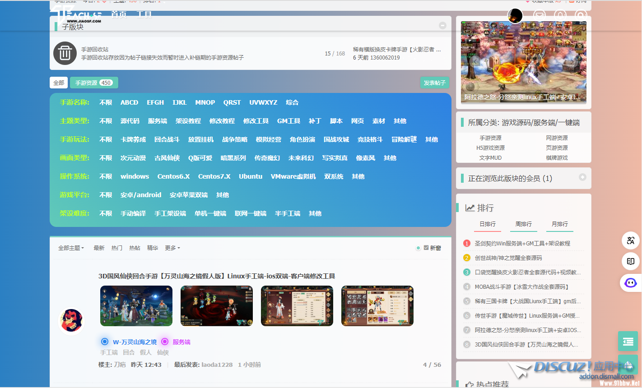This screenshot has width=642, height=388.
Task: Open the 更多 dropdown
Action: point(172,248)
